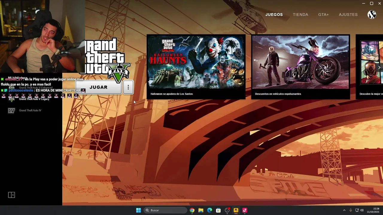Open File Explorer from taskbar
This screenshot has height=215, width=383.
coord(201,210)
